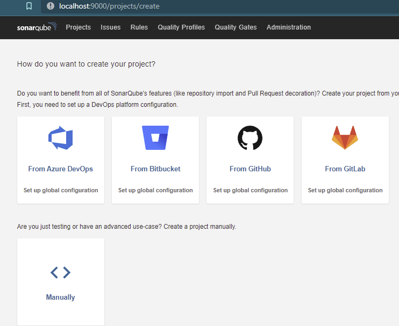This screenshot has width=399, height=326.
Task: Select the From GitLab heading
Action: coord(345,169)
